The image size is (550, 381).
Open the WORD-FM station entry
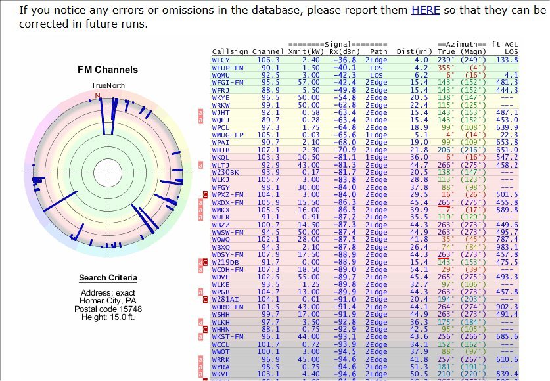tap(227, 307)
